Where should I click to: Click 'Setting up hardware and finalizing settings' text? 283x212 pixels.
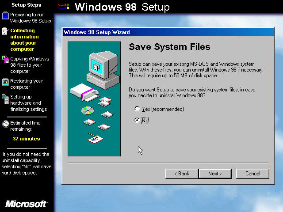28,103
